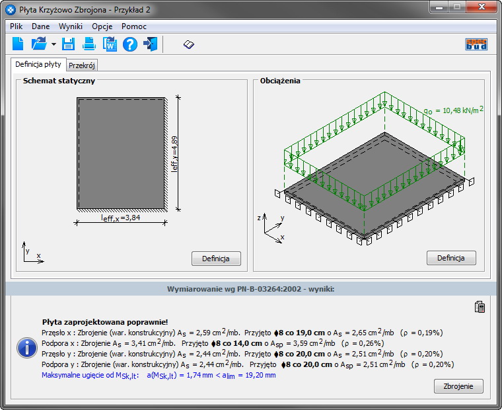The width and height of the screenshot is (502, 410).
Task: Open Help via question mark icon
Action: pos(130,44)
